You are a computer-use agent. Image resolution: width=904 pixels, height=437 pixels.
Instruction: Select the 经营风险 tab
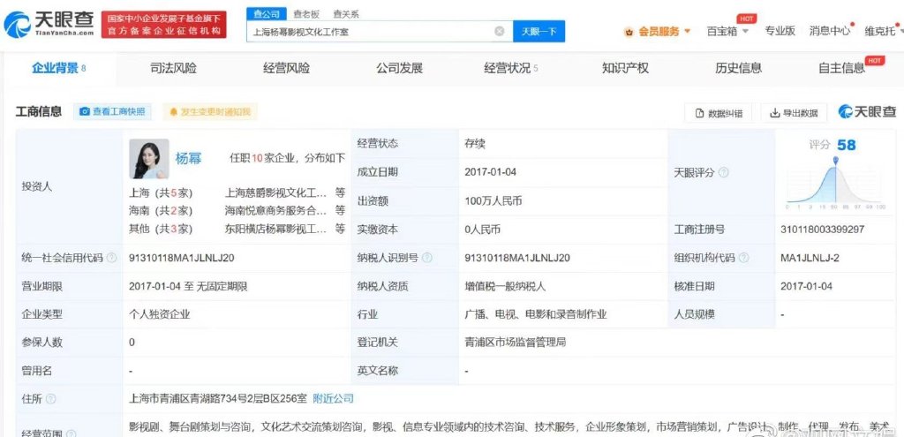[287, 68]
